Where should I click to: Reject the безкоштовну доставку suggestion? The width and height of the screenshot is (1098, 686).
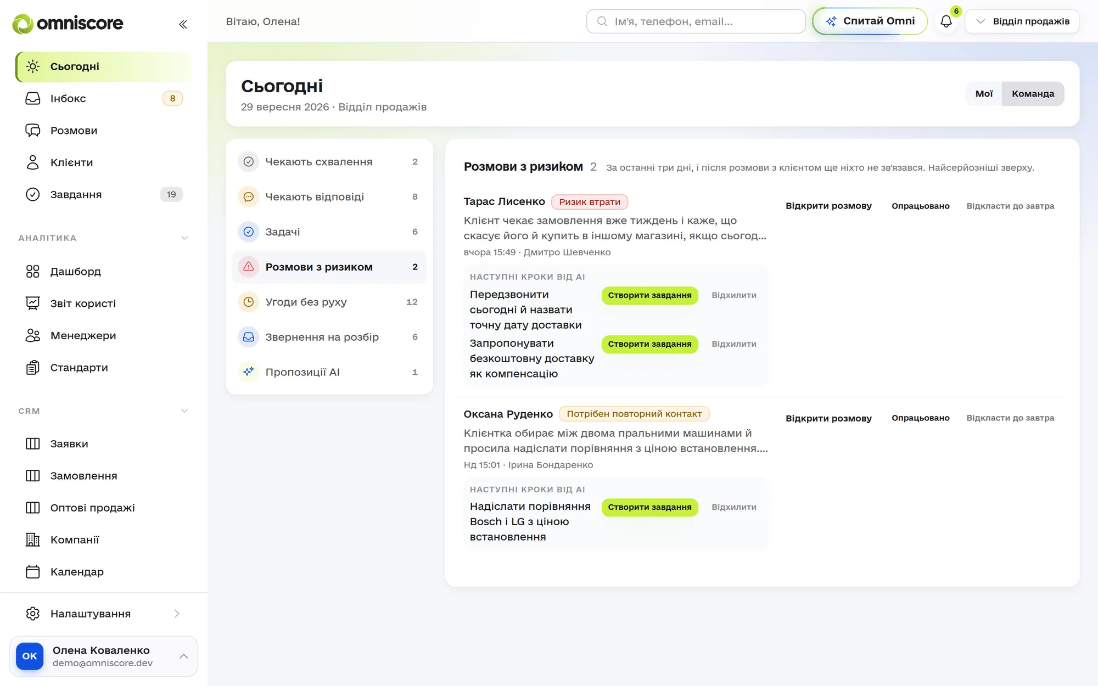pyautogui.click(x=734, y=344)
